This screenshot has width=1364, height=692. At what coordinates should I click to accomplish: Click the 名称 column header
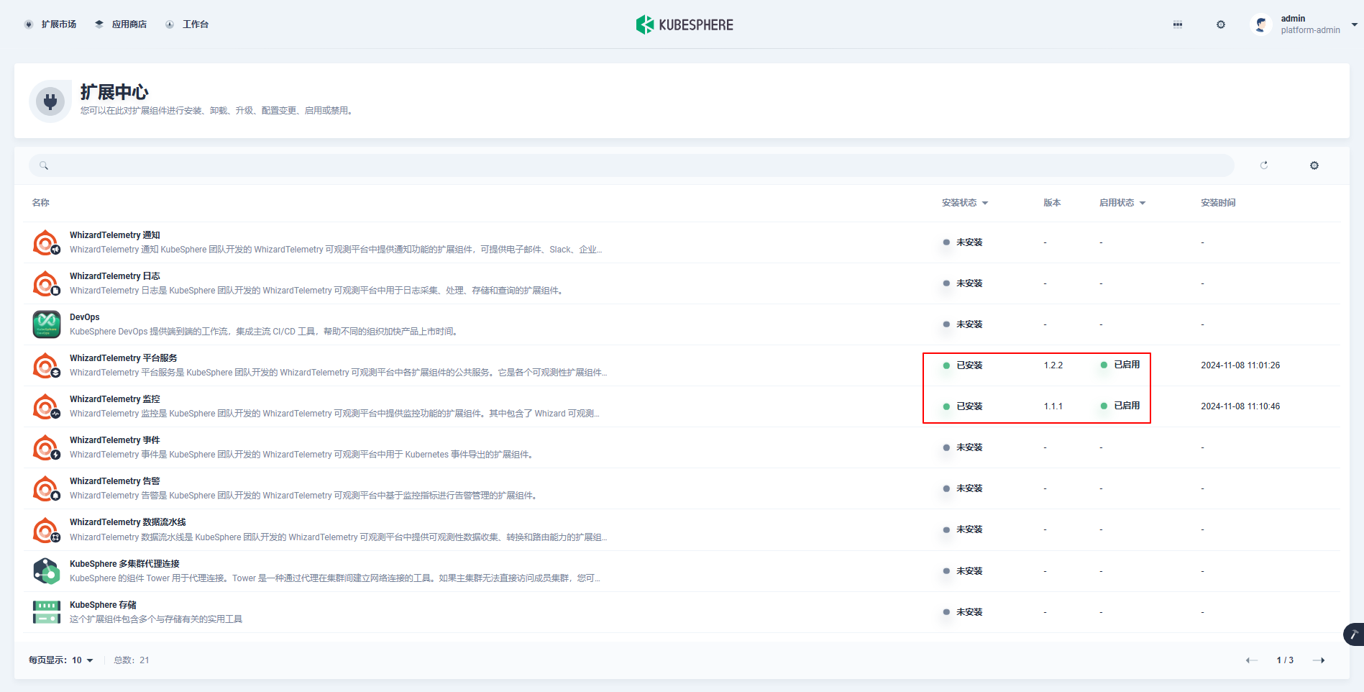pos(41,203)
